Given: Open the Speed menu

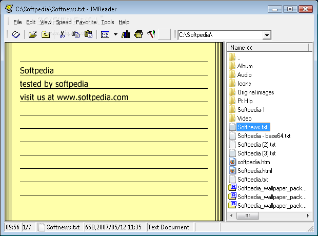Looking at the screenshot, I should [x=64, y=22].
